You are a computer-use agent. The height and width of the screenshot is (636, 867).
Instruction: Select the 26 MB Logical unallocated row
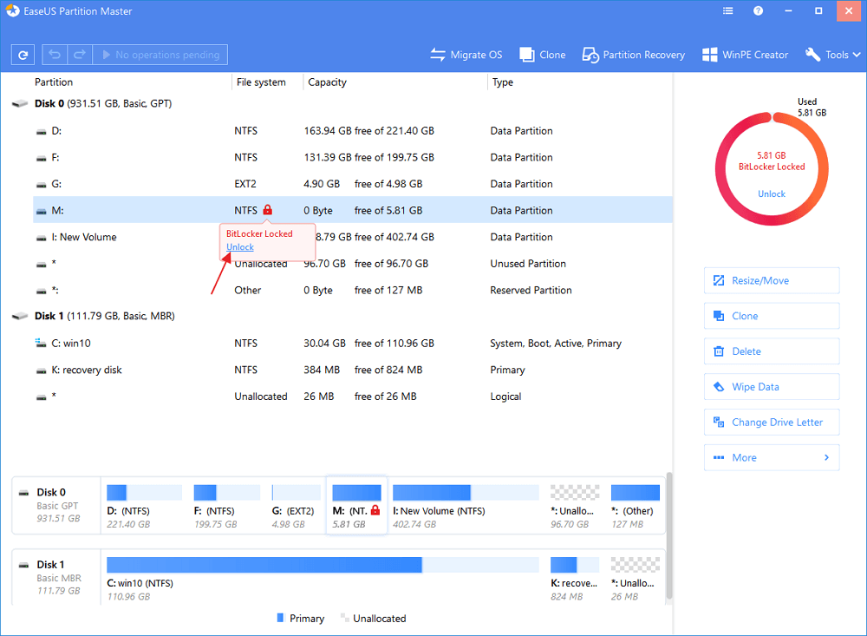(353, 397)
